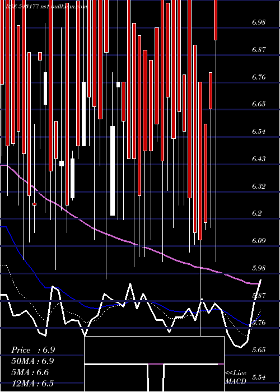280x392 pixels.
Task: Click the 6.76 price axis label
Action: 259,77
